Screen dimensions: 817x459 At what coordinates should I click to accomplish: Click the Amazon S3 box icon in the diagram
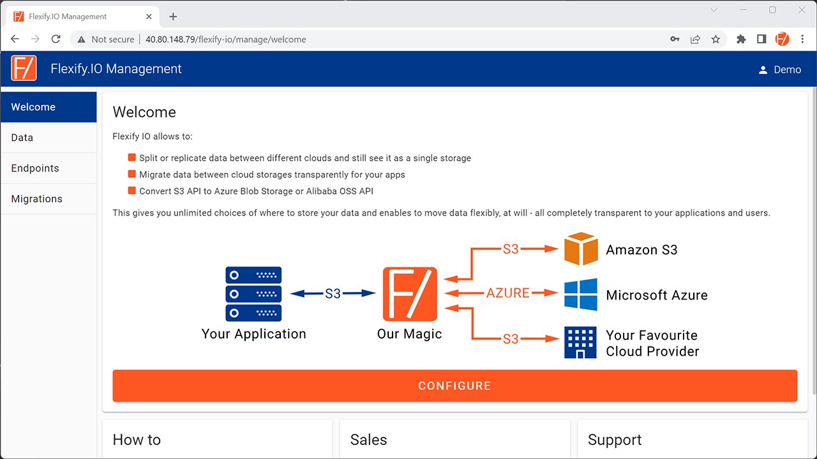click(581, 249)
